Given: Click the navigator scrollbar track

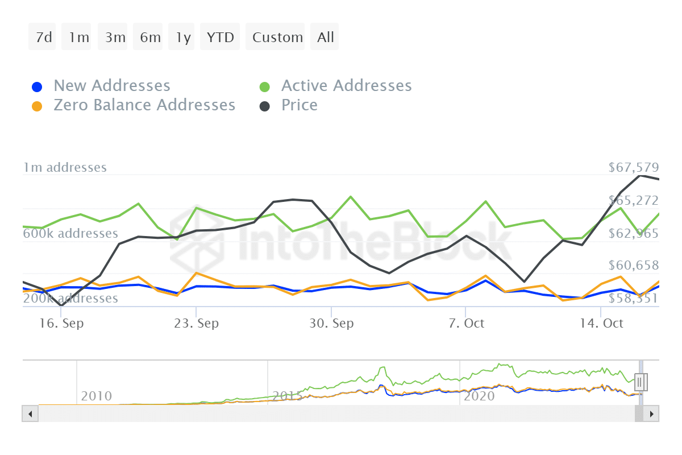Looking at the screenshot, I should click(335, 413).
